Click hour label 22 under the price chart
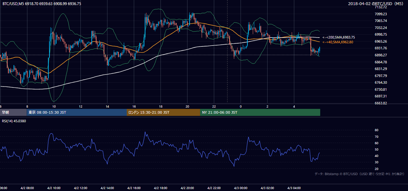 (x=214, y=106)
